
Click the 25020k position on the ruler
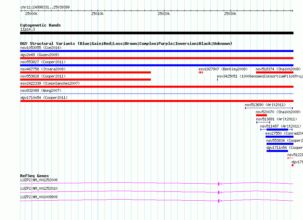click(164, 14)
